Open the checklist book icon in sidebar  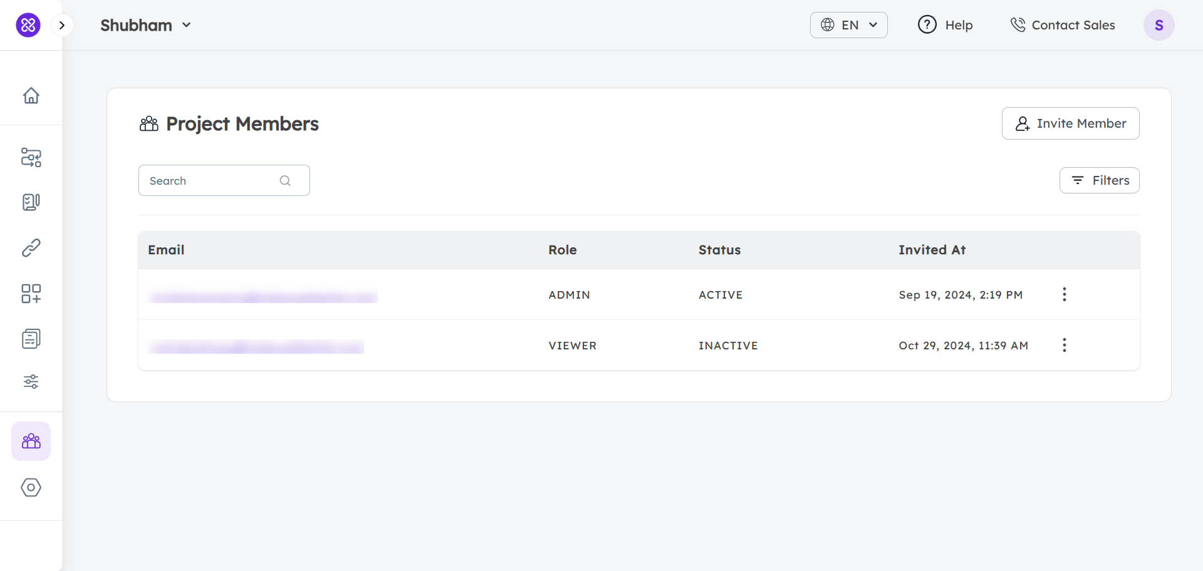click(31, 202)
